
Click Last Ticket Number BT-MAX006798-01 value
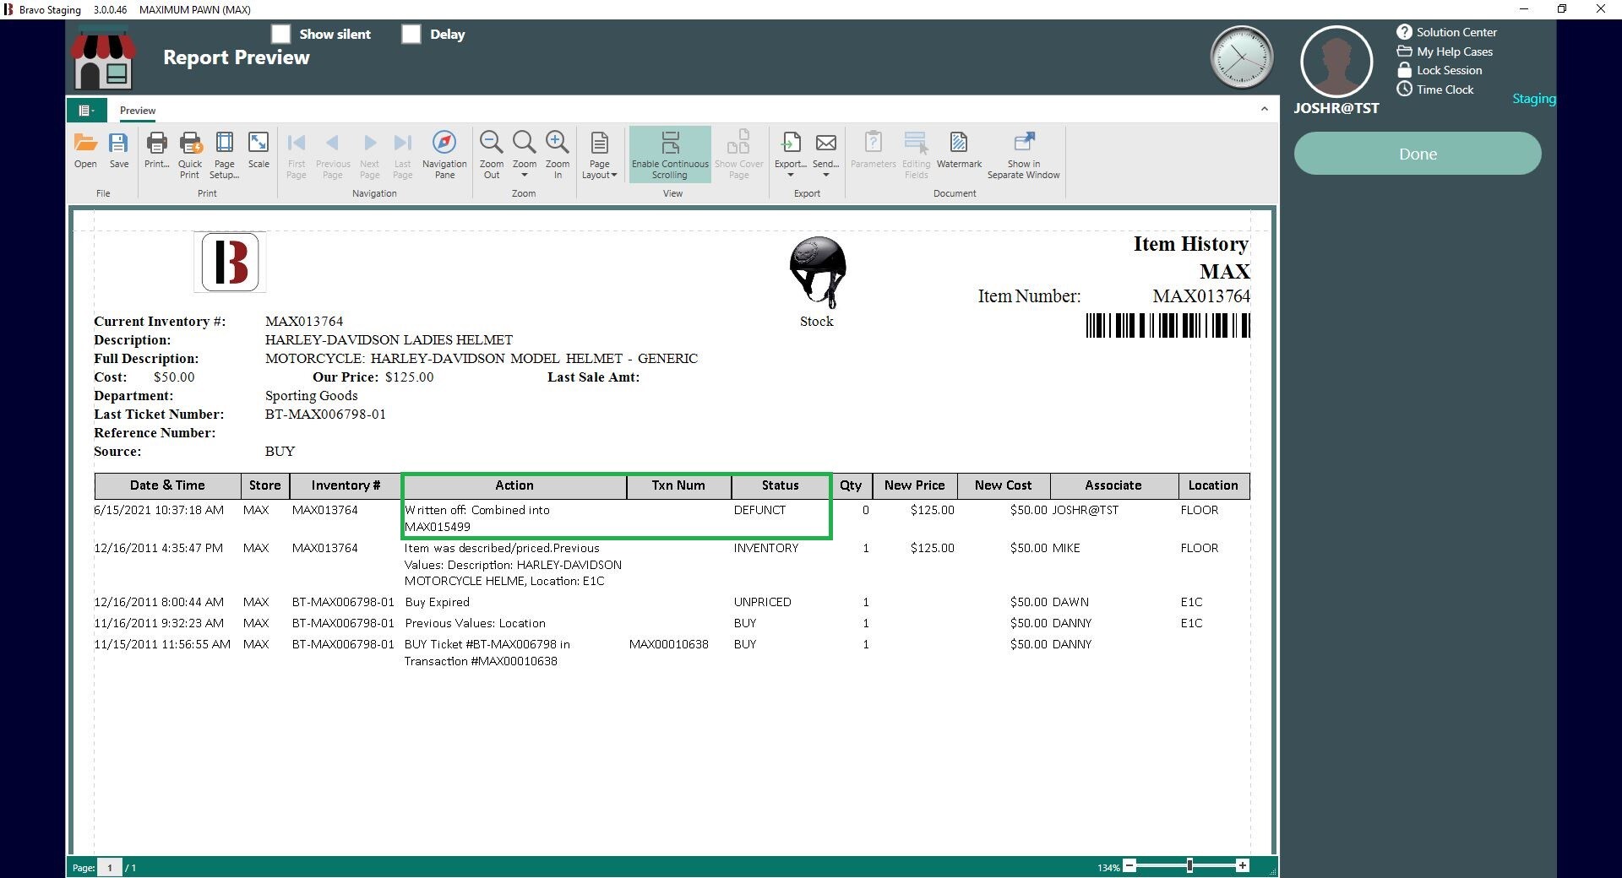pyautogui.click(x=325, y=415)
